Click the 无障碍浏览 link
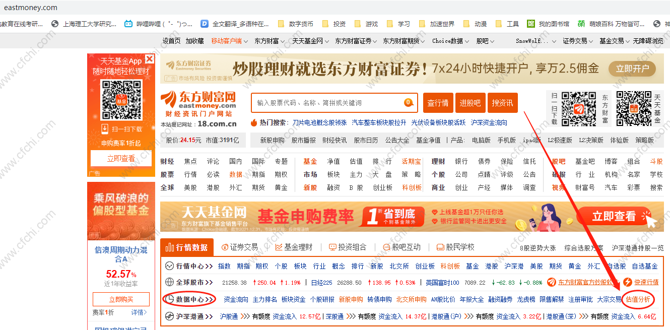 tap(648, 41)
